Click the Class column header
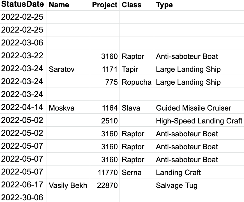Viewport: 244px width, 202px height. 132,5
